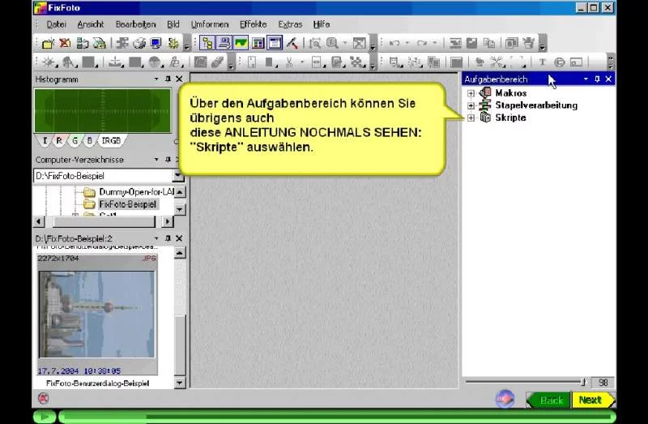Click the checkerboard pattern icon

(356, 62)
